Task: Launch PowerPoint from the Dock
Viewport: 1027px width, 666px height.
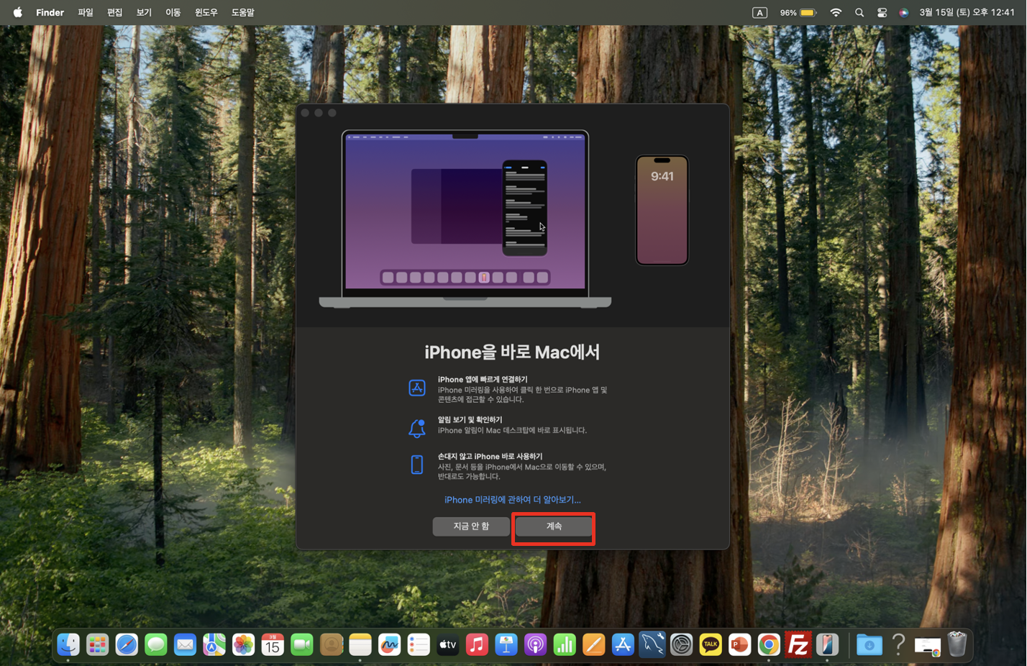Action: [x=740, y=645]
